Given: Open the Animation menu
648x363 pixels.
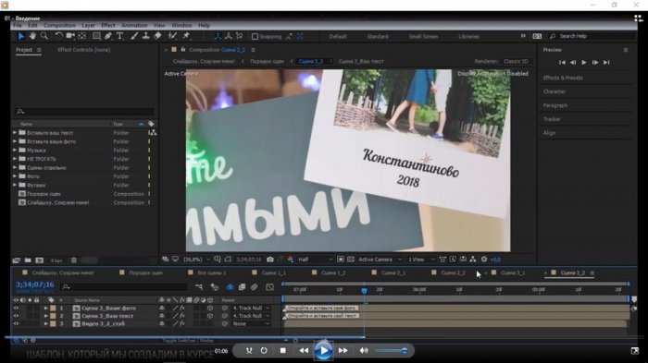Looking at the screenshot, I should [x=134, y=25].
